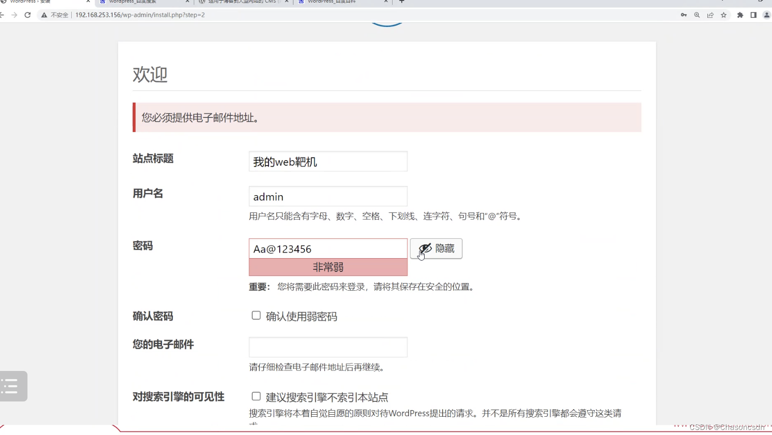The height and width of the screenshot is (435, 772).
Task: Bookmark this page with the star icon
Action: (x=724, y=15)
